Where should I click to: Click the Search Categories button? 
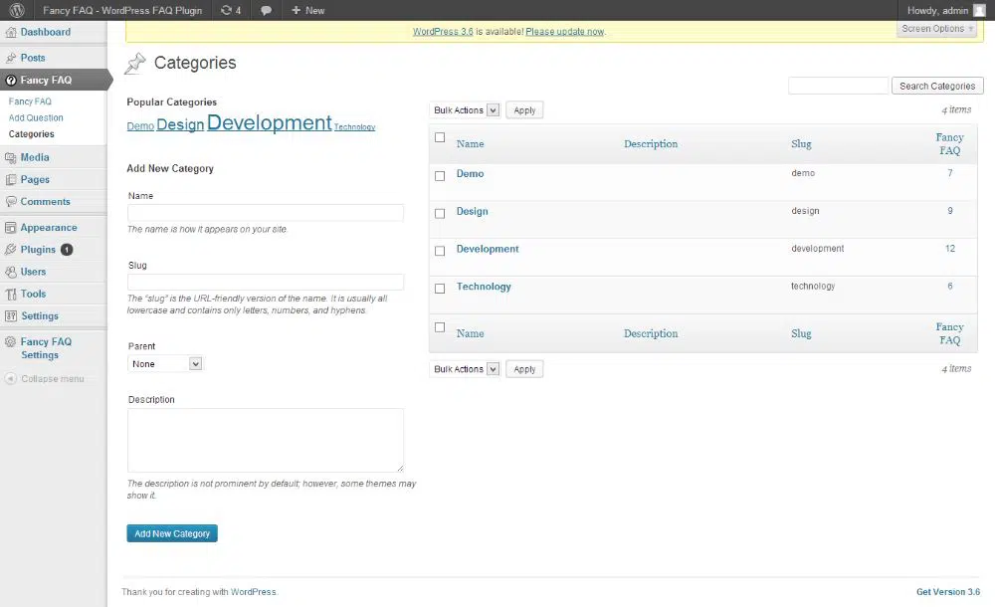(x=937, y=87)
